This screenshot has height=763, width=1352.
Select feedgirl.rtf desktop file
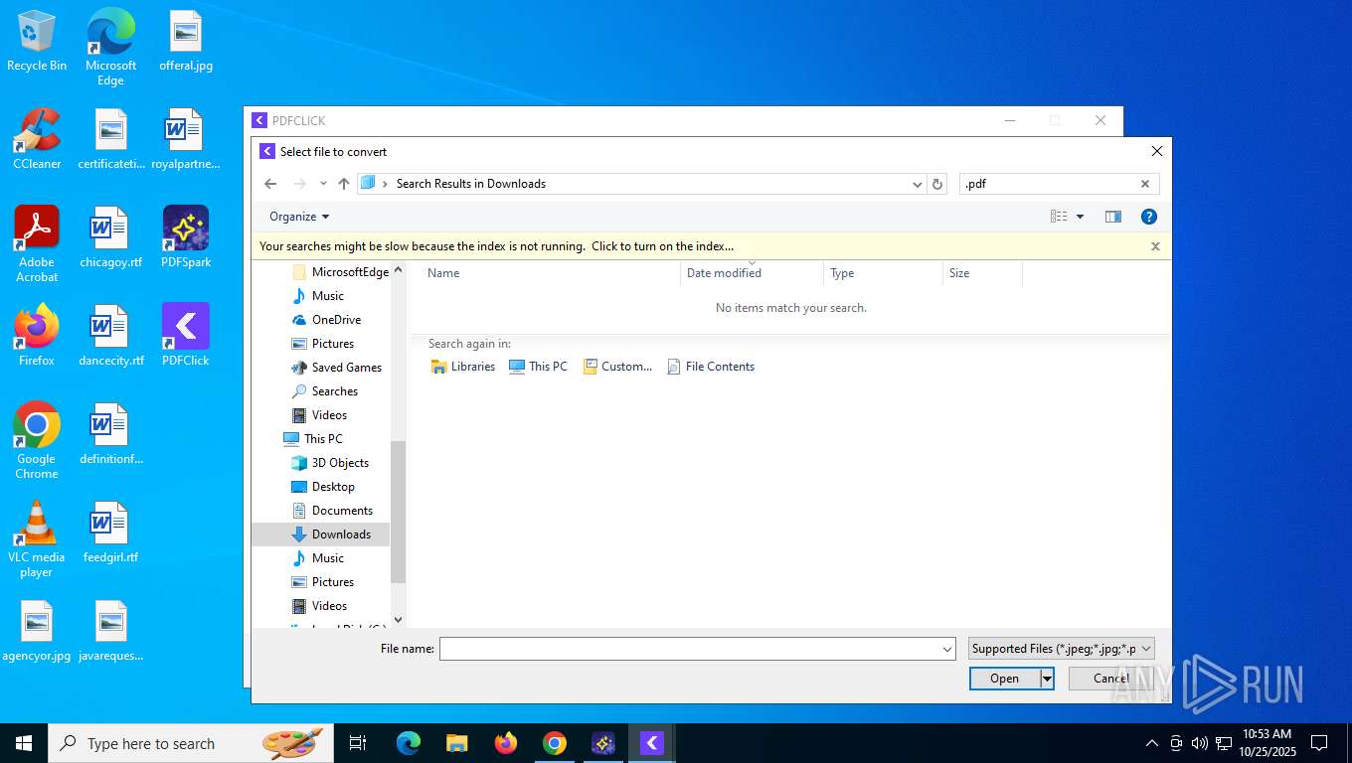(x=110, y=534)
